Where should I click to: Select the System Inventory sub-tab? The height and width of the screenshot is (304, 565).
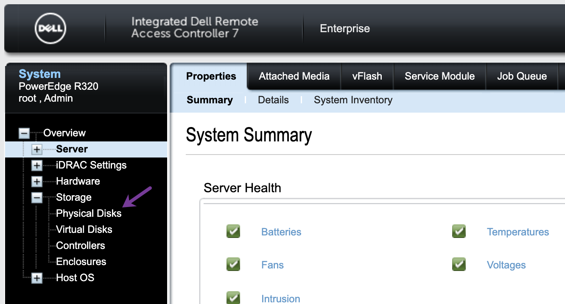tap(353, 100)
